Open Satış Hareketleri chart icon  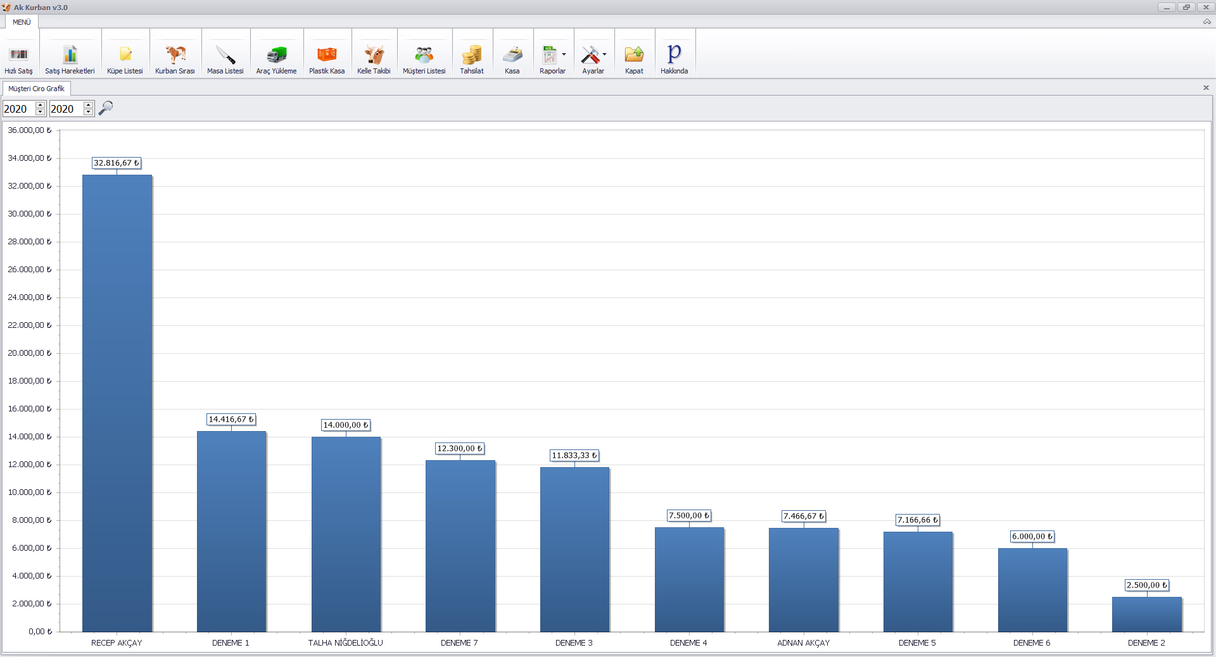[x=70, y=55]
